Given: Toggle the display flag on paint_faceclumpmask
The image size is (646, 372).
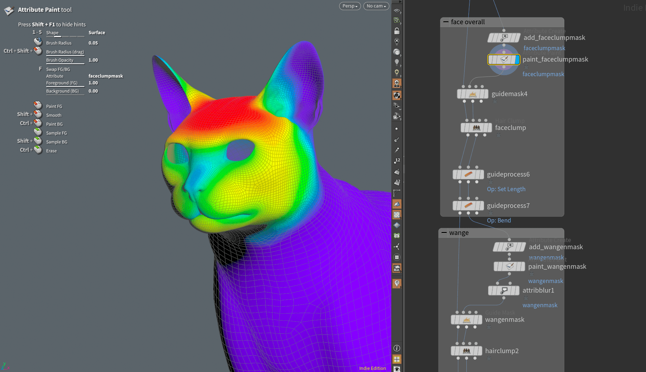Looking at the screenshot, I should 517,59.
